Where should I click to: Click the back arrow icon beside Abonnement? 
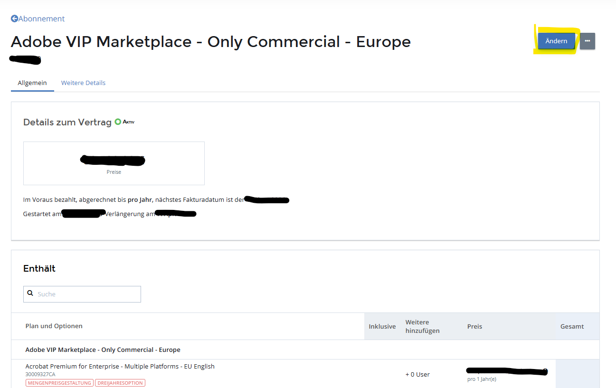point(14,19)
